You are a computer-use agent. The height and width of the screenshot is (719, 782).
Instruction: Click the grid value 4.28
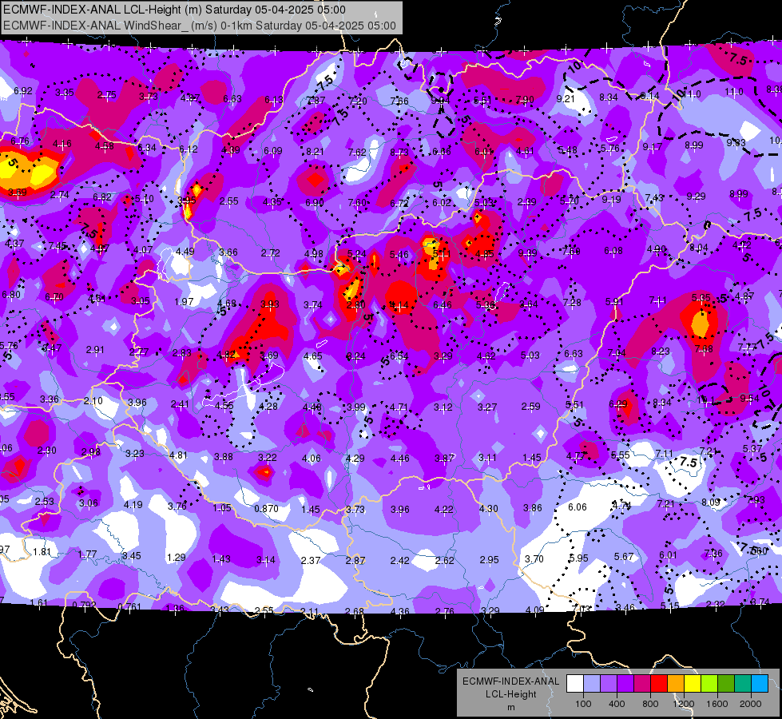(x=268, y=407)
